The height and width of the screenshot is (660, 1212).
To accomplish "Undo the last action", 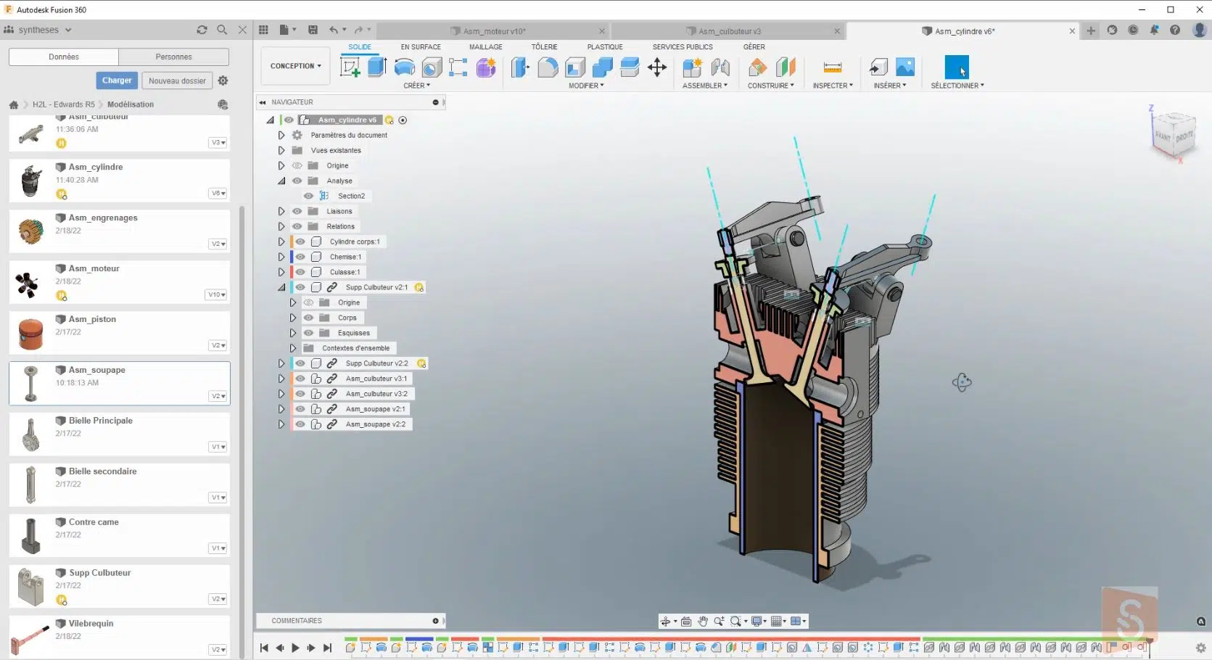I will point(333,30).
